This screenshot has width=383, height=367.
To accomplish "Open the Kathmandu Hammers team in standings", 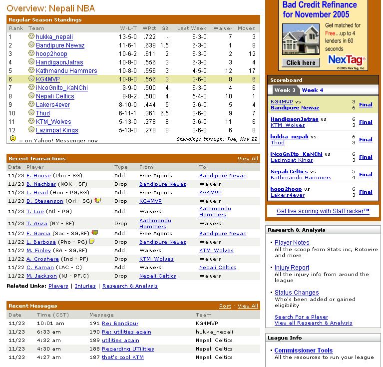I will (59, 70).
